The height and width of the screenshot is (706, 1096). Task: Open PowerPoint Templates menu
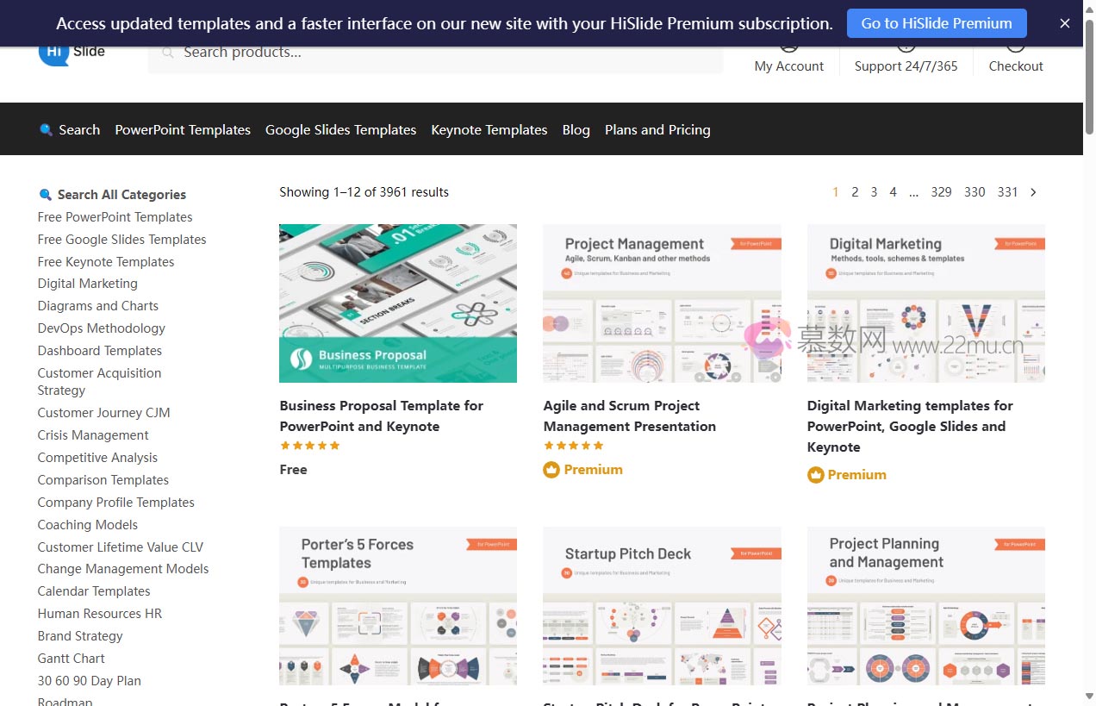click(183, 130)
